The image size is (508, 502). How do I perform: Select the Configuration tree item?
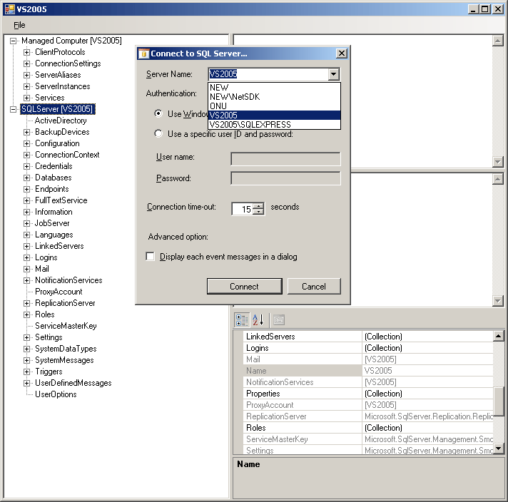click(x=57, y=143)
